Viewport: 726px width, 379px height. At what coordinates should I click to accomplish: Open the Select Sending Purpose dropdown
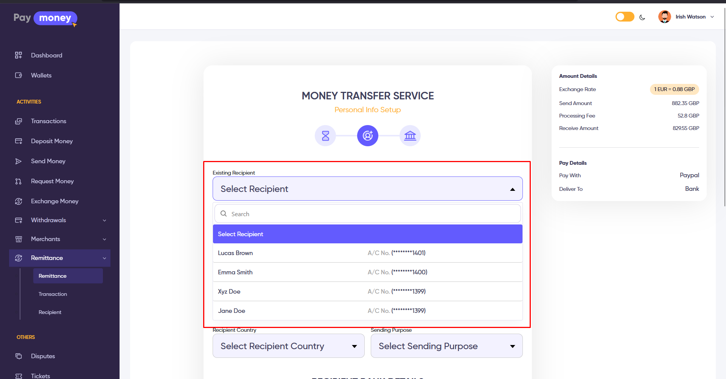(446, 346)
